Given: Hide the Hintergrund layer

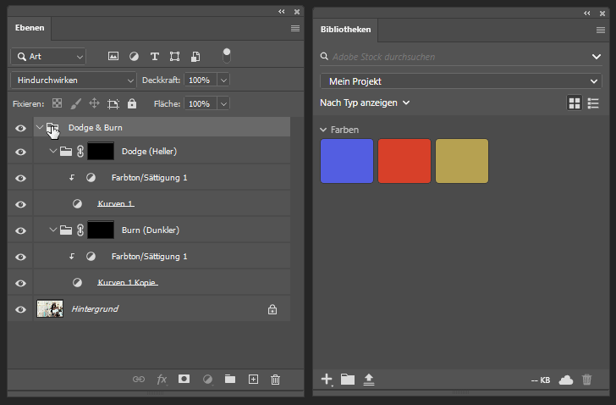Looking at the screenshot, I should 20,309.
